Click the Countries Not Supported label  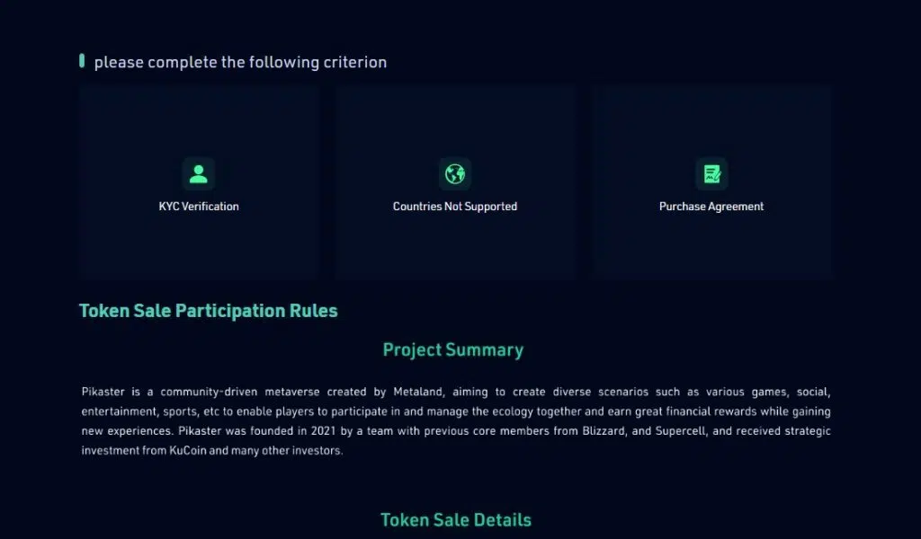tap(455, 206)
